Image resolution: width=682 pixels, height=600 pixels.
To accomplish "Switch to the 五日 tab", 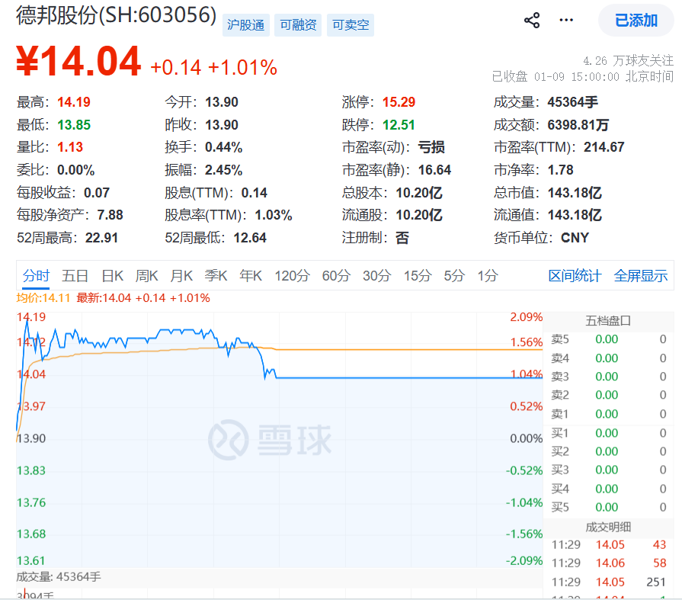I will pos(75,276).
